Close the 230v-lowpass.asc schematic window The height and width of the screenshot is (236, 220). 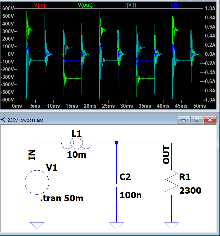point(210,120)
